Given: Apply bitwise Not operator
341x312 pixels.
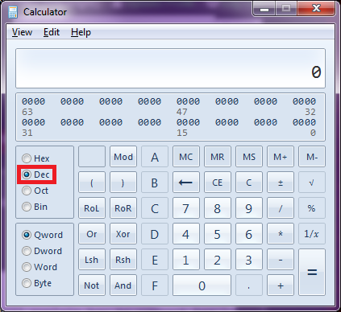Looking at the screenshot, I should click(92, 285).
